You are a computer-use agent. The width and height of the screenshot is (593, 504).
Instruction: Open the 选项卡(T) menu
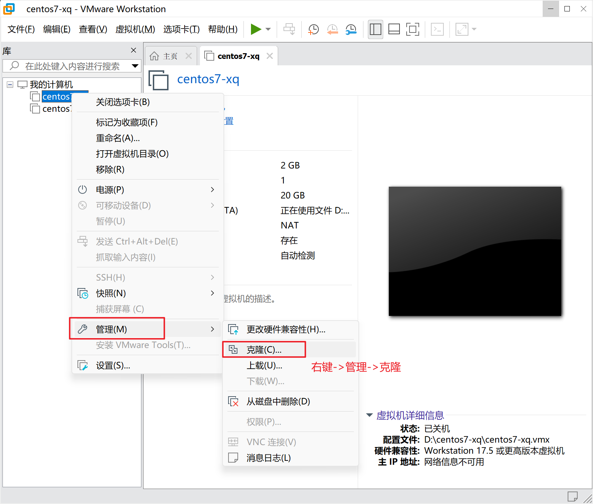[181, 29]
